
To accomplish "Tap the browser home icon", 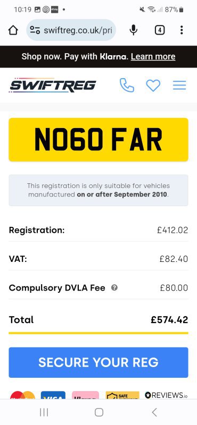I will [x=13, y=30].
